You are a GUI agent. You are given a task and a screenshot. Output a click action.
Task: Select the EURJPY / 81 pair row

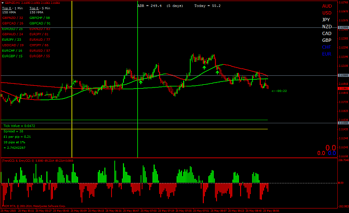tap(39, 34)
